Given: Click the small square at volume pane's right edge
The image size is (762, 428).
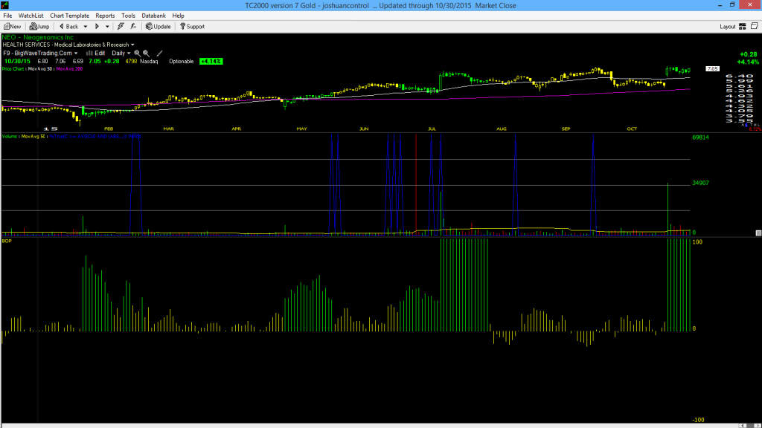Looking at the screenshot, I should click(758, 233).
